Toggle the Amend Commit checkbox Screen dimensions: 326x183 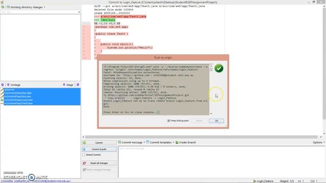coord(84,155)
